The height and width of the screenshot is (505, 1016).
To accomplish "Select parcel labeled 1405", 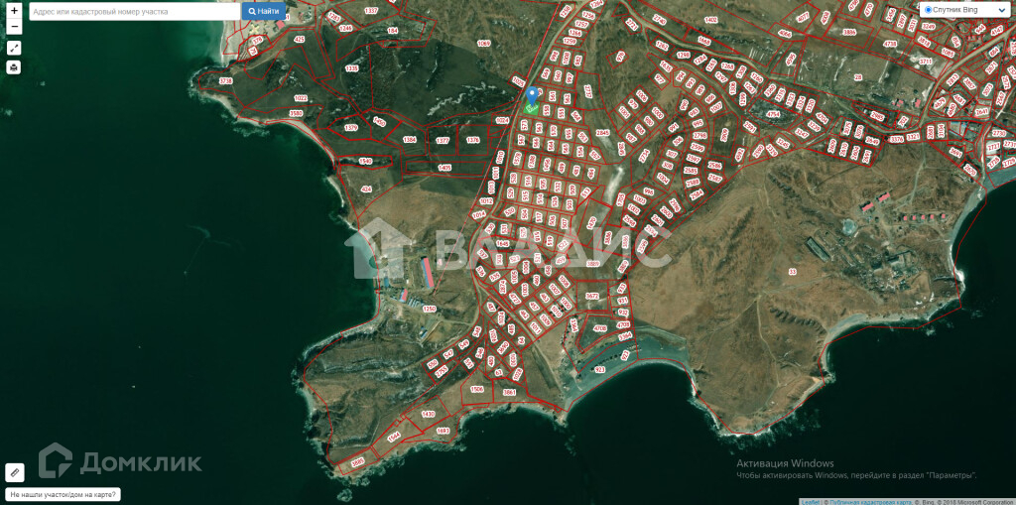I will click(444, 168).
